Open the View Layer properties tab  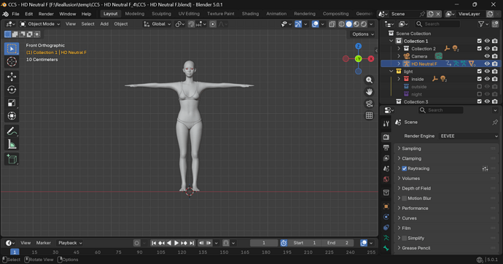(x=386, y=158)
